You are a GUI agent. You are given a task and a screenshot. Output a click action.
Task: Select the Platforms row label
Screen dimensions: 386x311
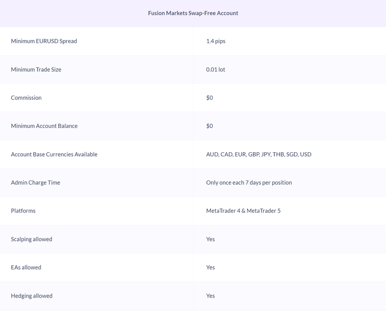pos(23,211)
